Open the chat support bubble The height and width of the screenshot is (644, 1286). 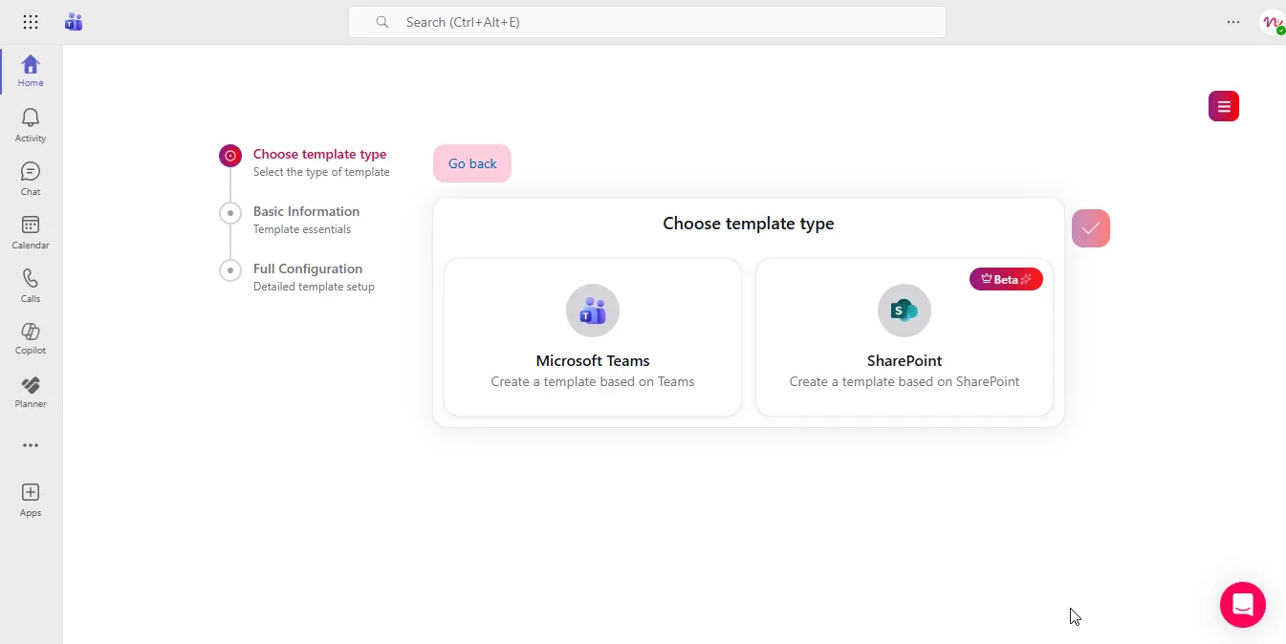tap(1243, 605)
